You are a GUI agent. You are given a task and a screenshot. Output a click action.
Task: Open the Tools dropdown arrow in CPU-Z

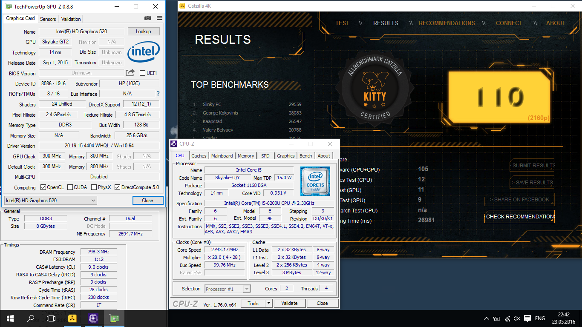point(268,303)
